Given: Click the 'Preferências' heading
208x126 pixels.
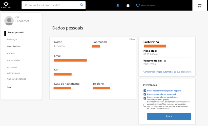Looking at the screenshot, I should coord(150,85).
